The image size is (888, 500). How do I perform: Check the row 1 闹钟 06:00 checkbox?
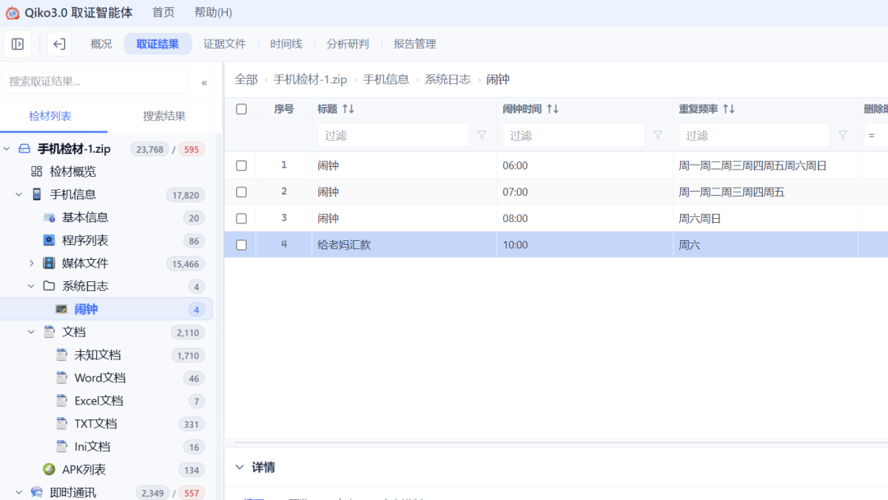click(241, 166)
